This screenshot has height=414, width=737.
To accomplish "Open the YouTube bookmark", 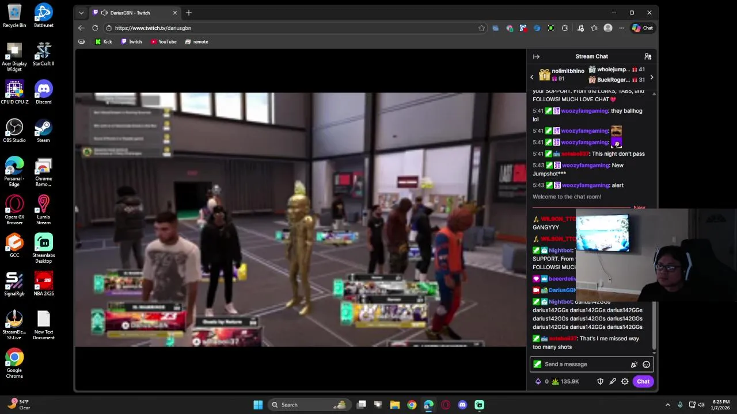I will (164, 41).
